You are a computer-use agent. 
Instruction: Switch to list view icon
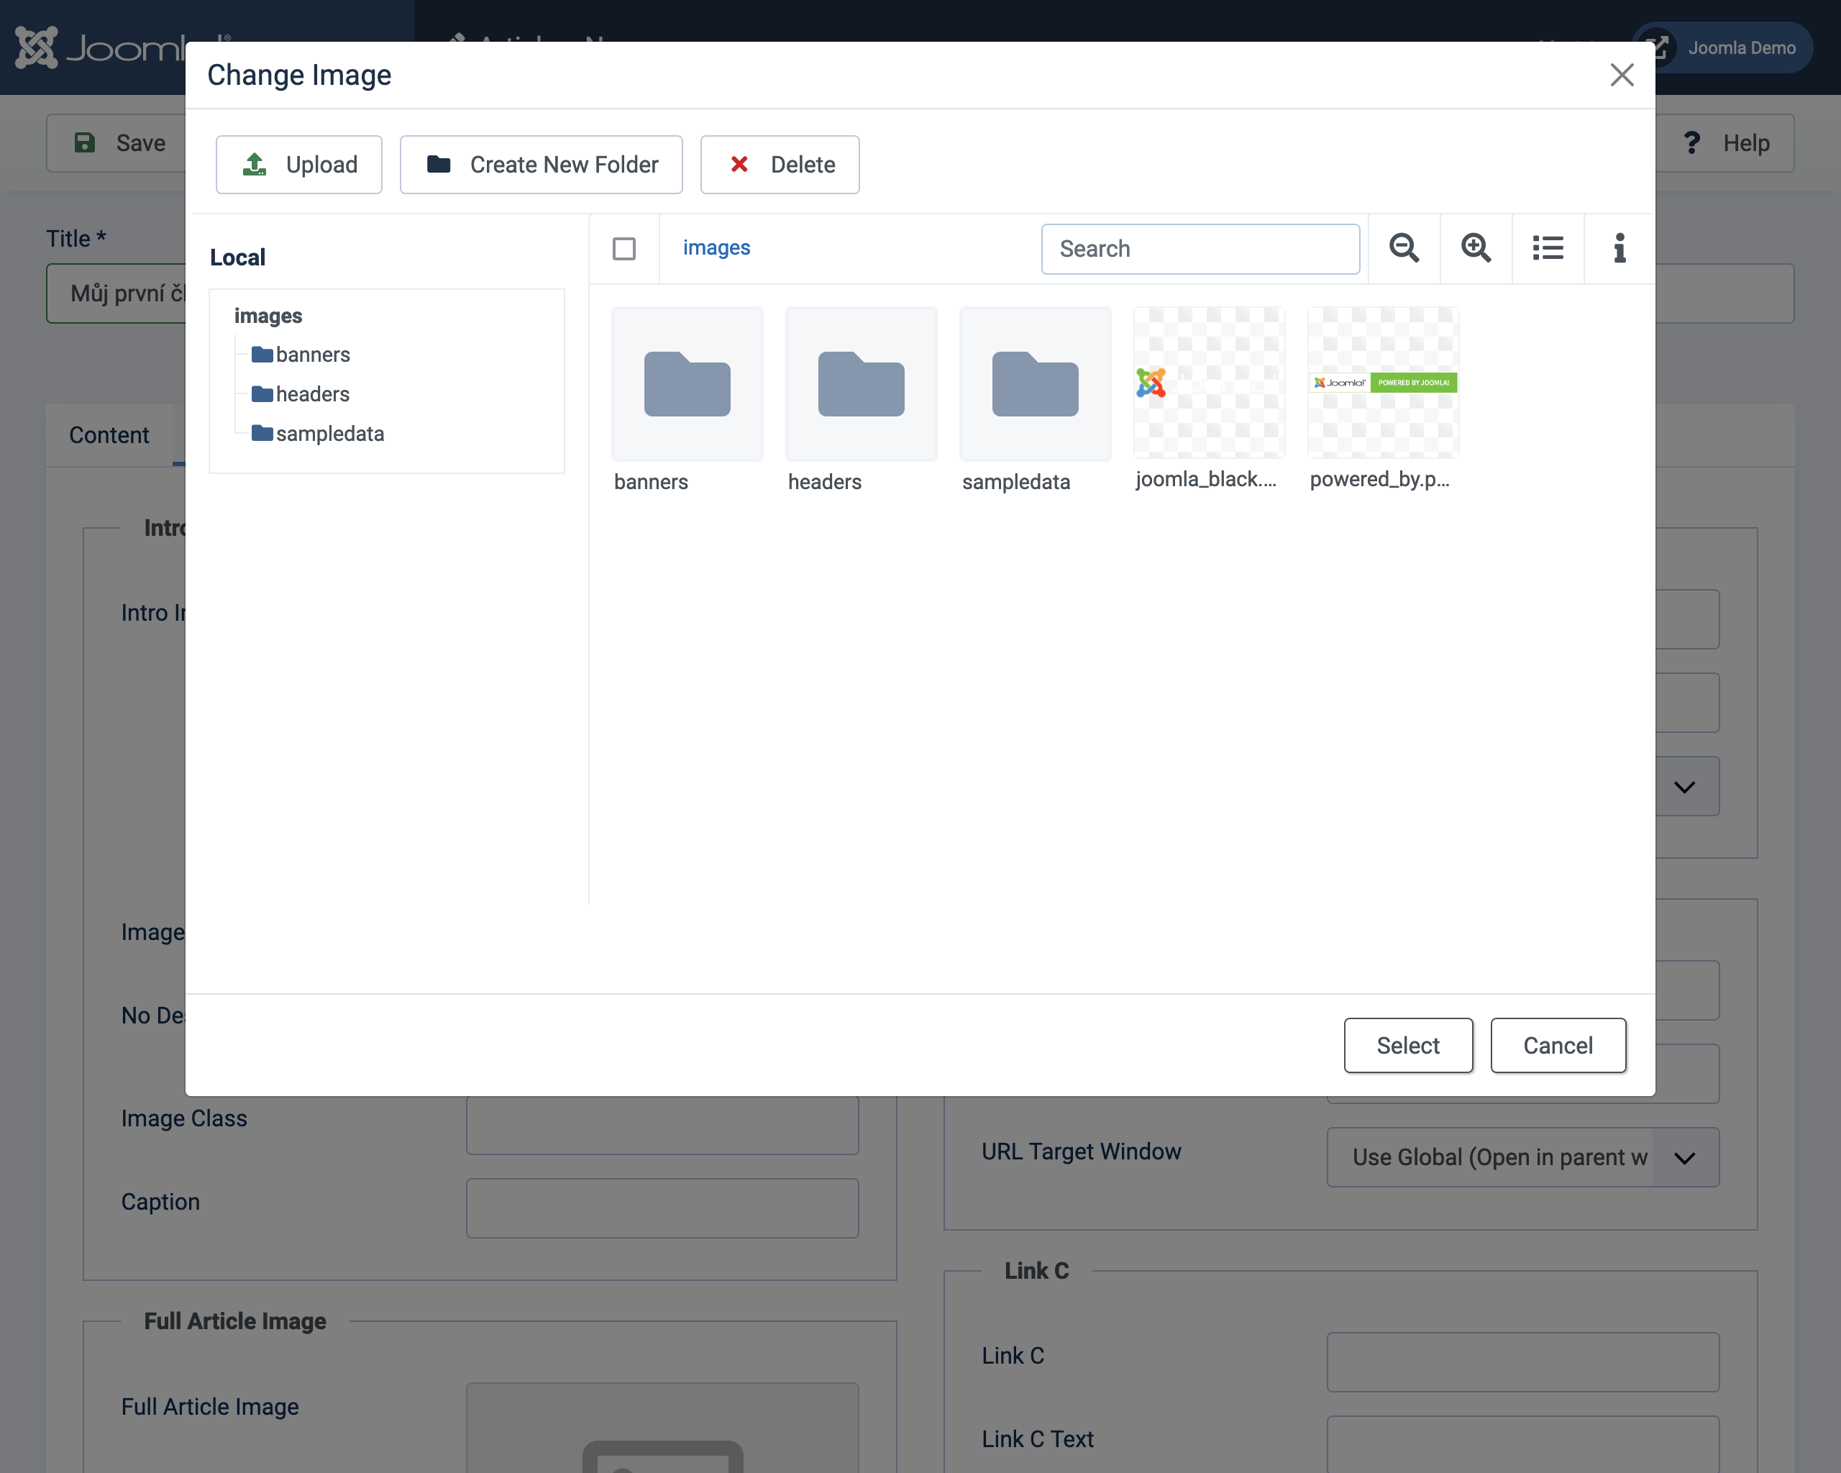coord(1548,248)
